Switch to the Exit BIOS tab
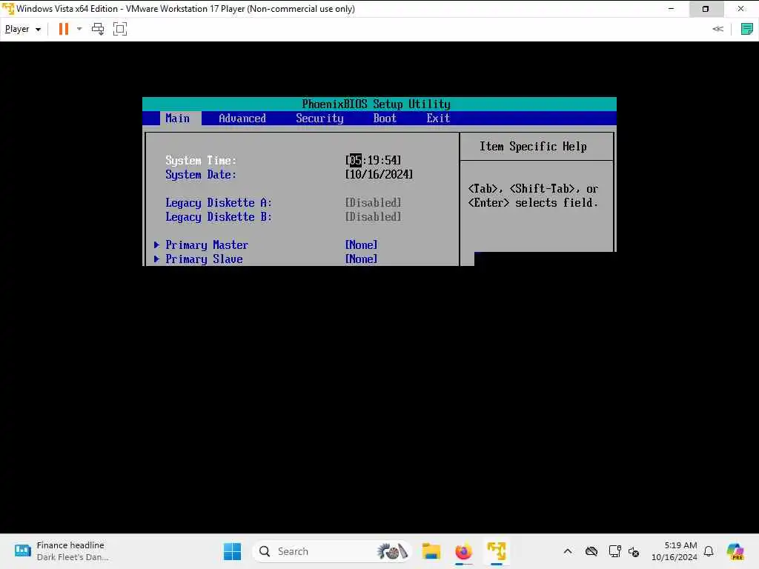 438,118
